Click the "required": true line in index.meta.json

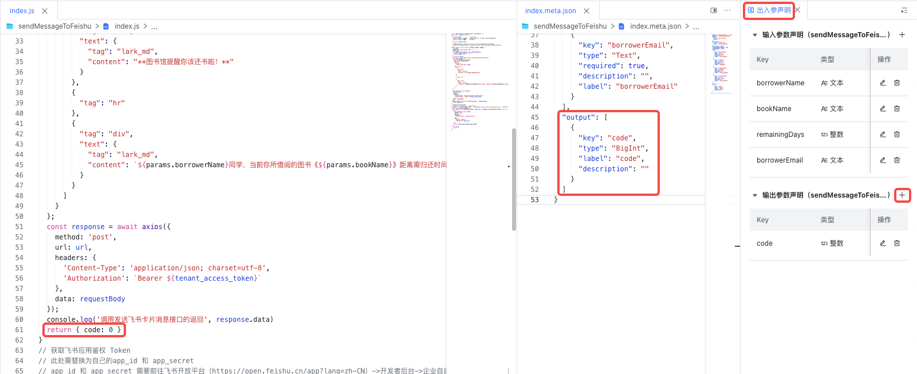[x=613, y=66]
